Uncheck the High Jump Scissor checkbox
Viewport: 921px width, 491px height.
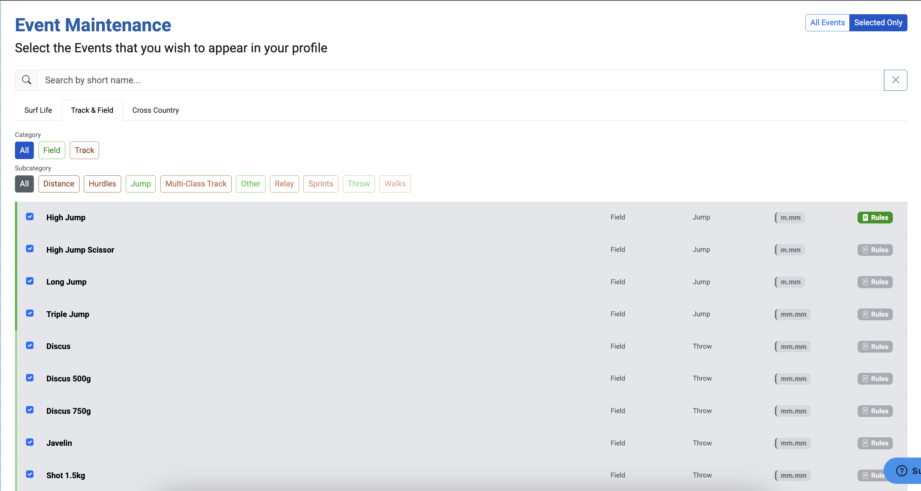[30, 249]
